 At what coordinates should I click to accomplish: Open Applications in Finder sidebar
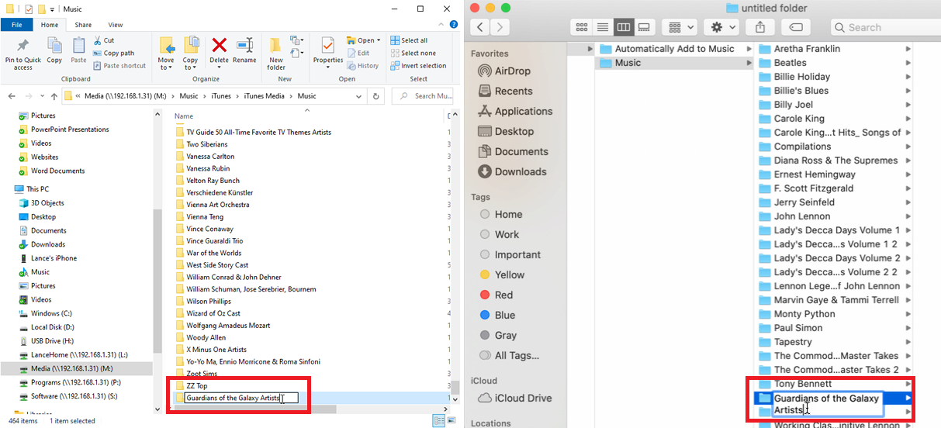514,111
